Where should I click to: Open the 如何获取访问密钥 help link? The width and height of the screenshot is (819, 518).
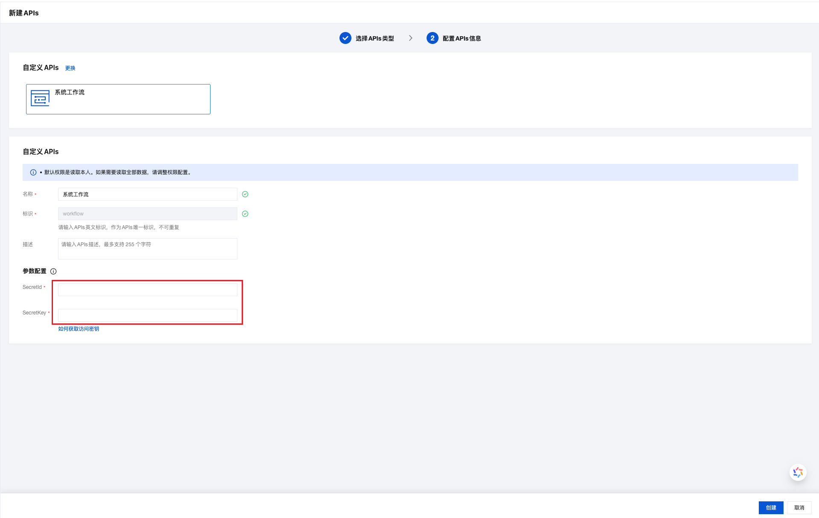click(79, 329)
